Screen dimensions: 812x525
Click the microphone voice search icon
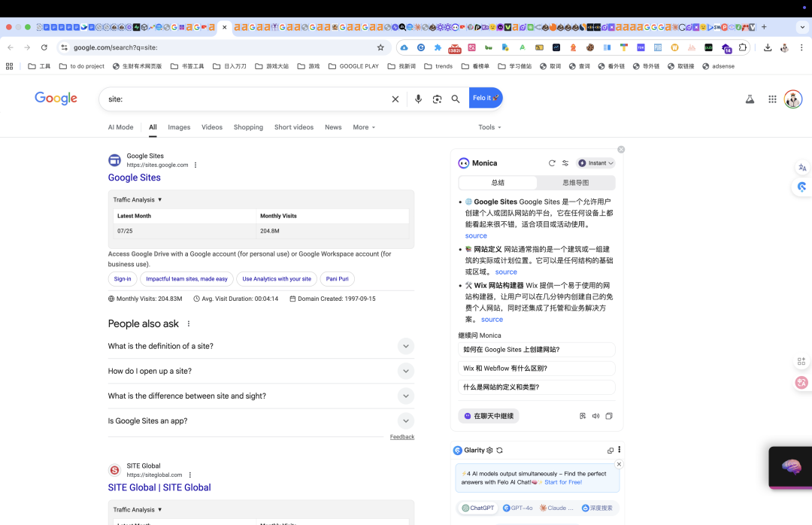point(419,99)
